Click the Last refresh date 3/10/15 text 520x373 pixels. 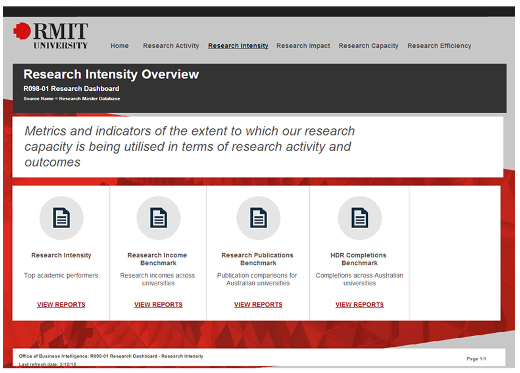47,364
